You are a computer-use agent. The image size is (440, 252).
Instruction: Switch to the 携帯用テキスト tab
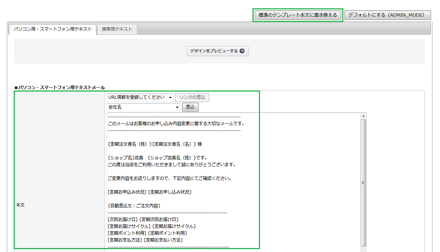[x=117, y=29]
